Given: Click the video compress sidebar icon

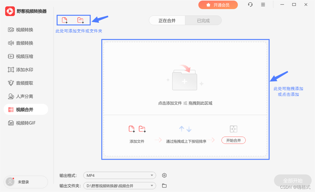Looking at the screenshot, I should (11, 56).
